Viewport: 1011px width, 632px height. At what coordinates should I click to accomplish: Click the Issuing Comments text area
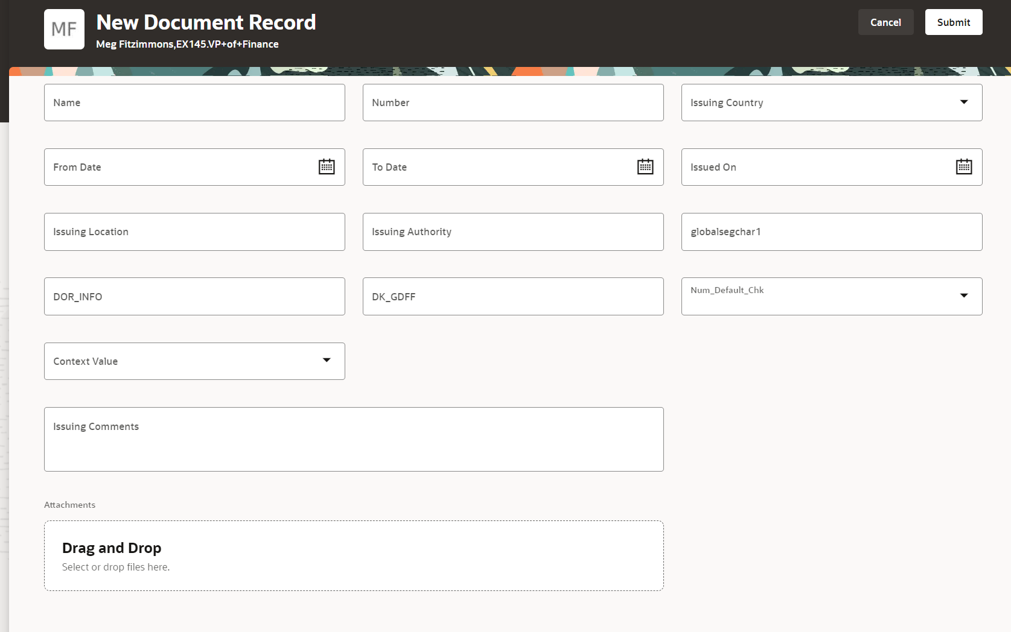(x=354, y=439)
